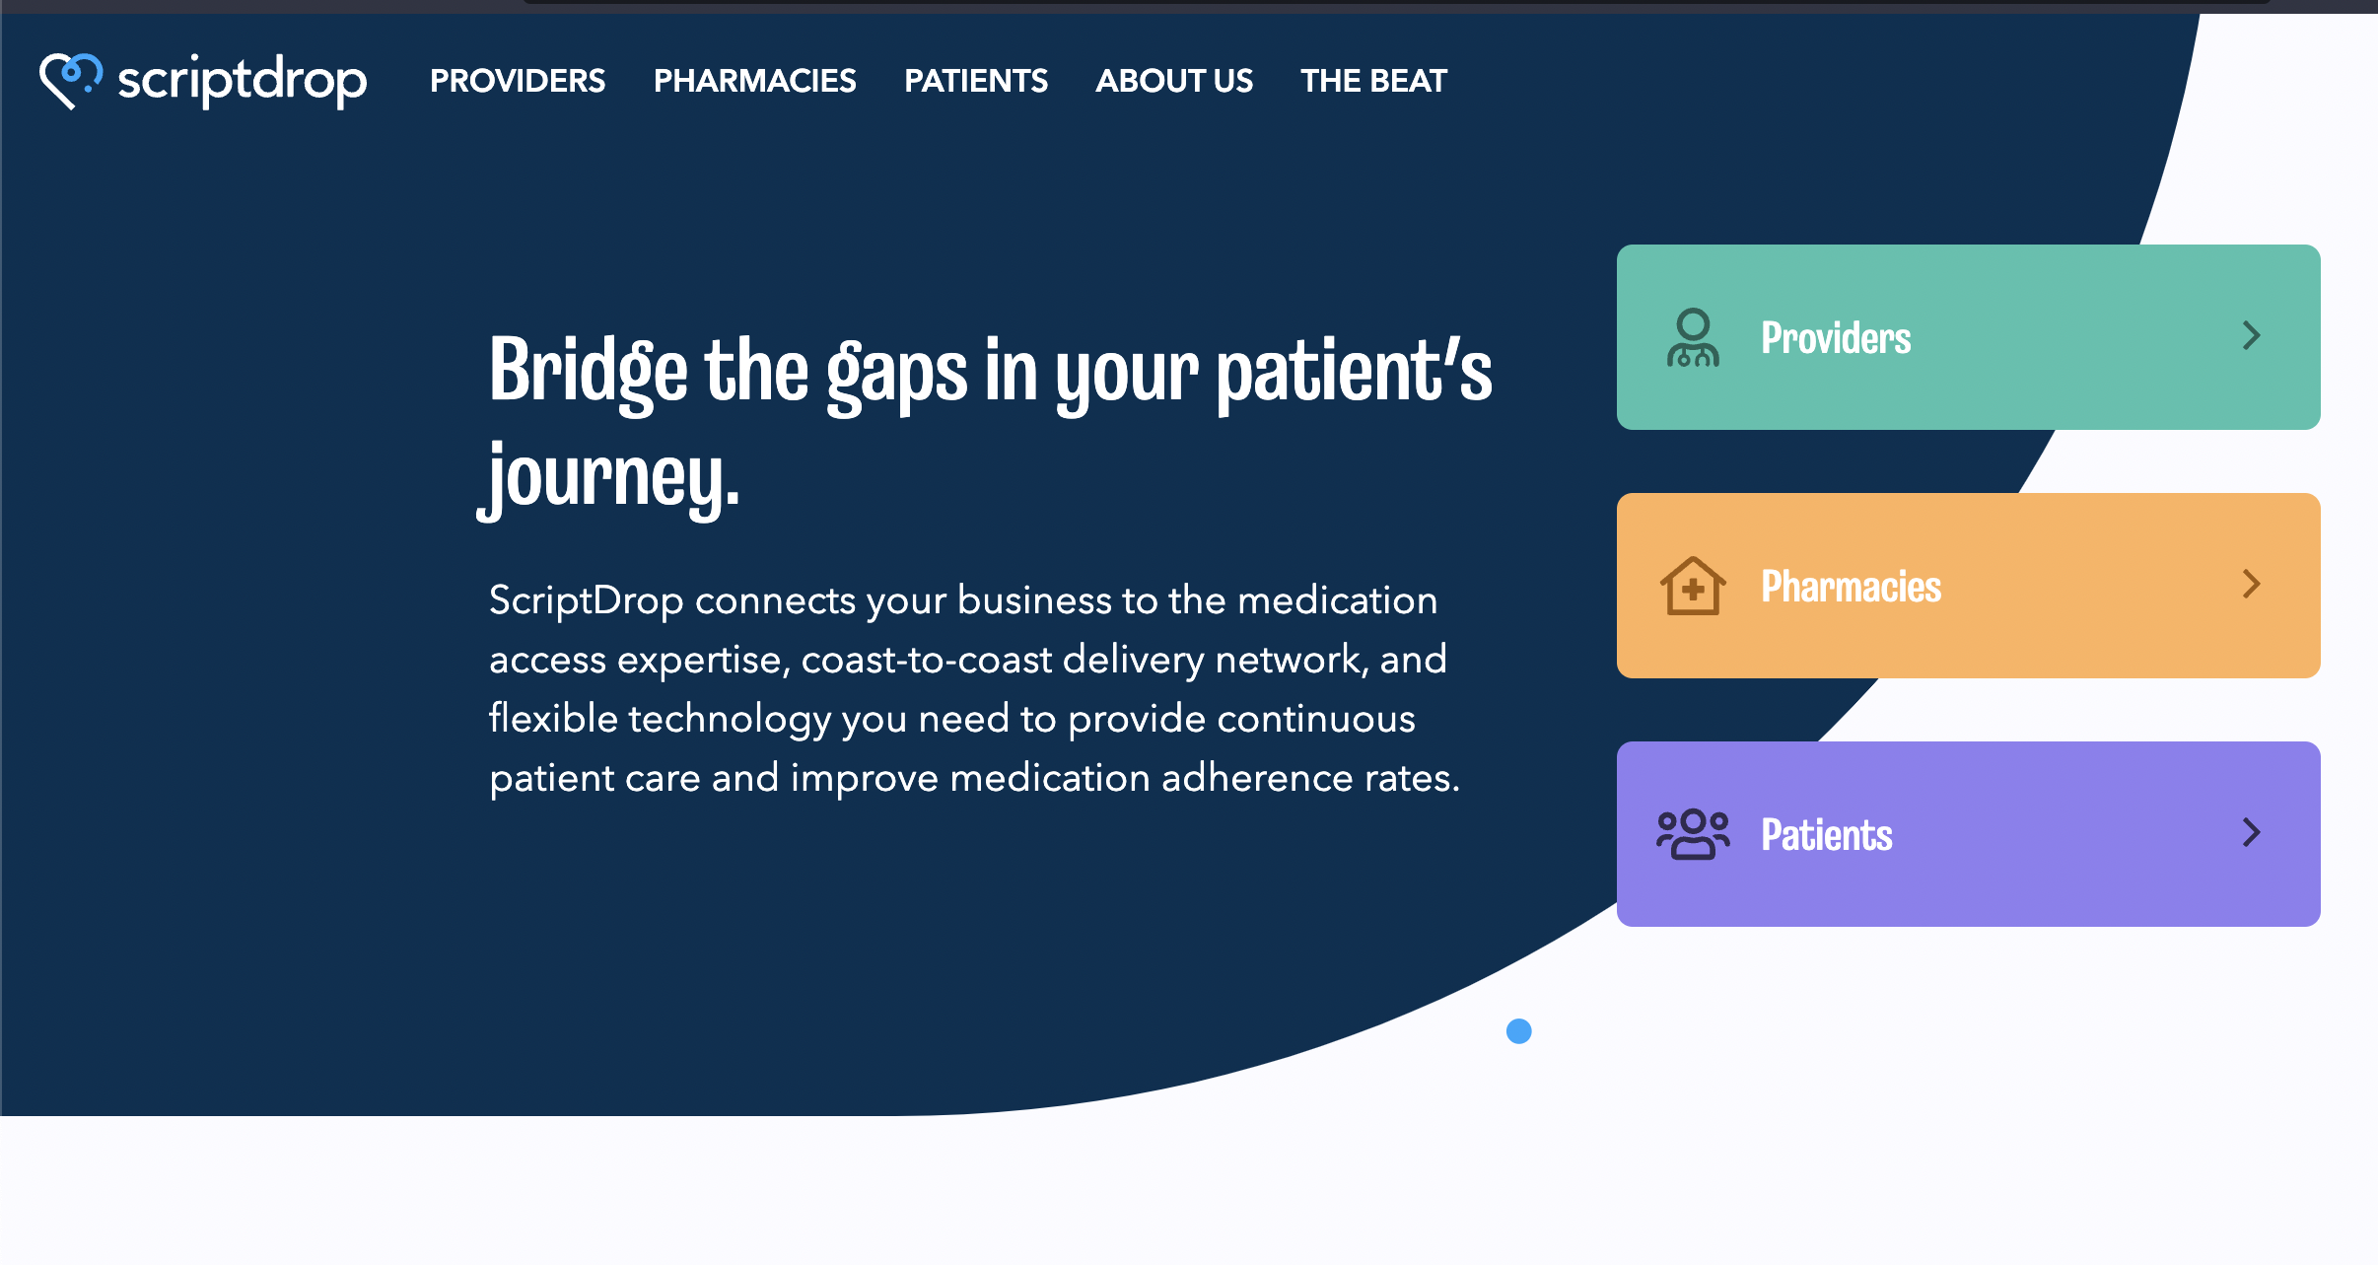Click the Providers label on the teal card
This screenshot has width=2378, height=1265.
pyautogui.click(x=1836, y=338)
